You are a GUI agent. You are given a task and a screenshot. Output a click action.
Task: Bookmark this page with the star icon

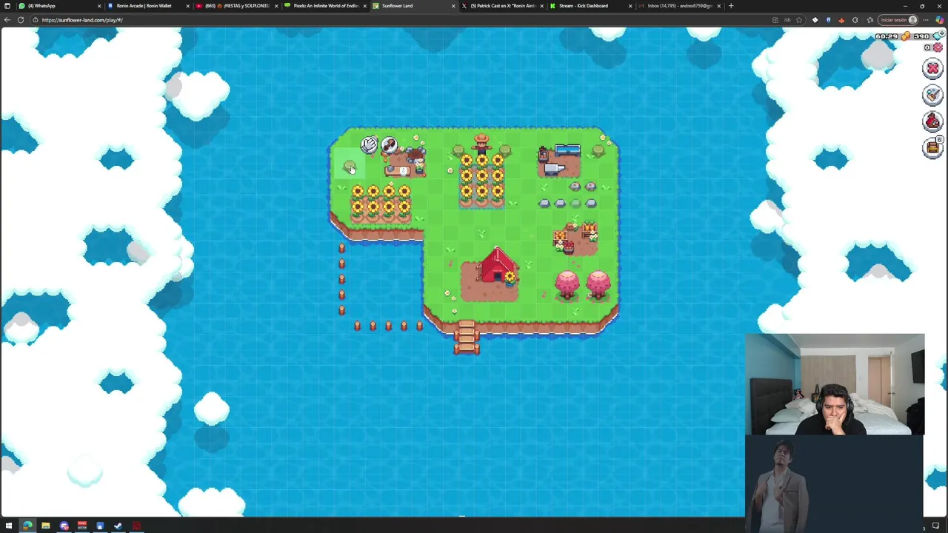tap(798, 20)
